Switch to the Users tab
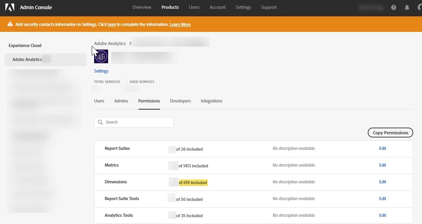 99,101
